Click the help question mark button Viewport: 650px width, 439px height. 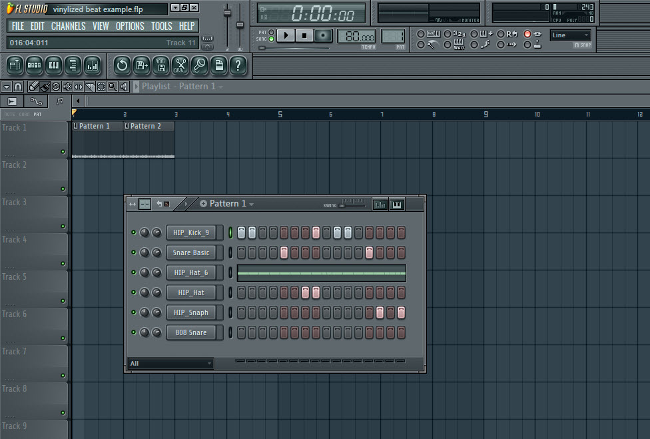pyautogui.click(x=238, y=65)
